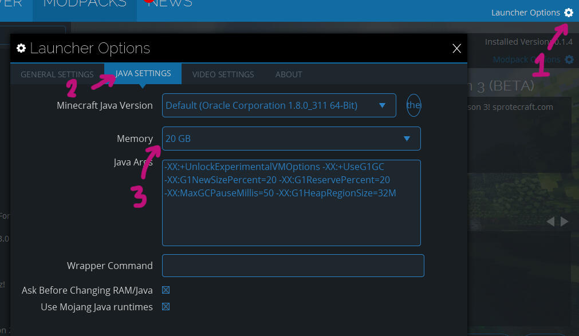The width and height of the screenshot is (579, 336).
Task: Click the Modpack Options text link
Action: click(526, 60)
